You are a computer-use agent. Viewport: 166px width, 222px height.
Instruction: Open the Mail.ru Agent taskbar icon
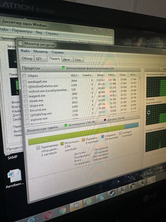click(x=89, y=201)
